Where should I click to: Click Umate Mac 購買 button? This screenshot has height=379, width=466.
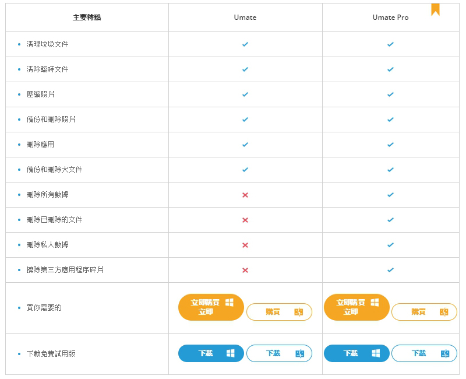[x=280, y=312]
